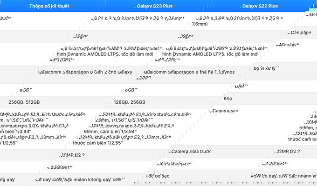Click the "Kích thước pin" row label
This screenshot has width=317, height=186.
click(x=174, y=164)
